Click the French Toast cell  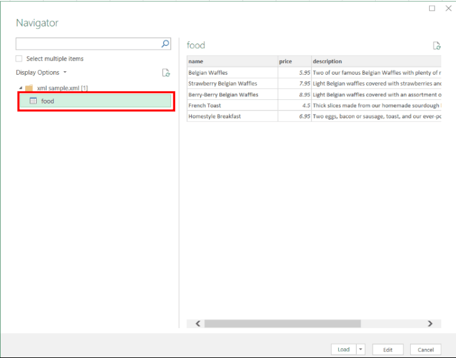click(232, 105)
